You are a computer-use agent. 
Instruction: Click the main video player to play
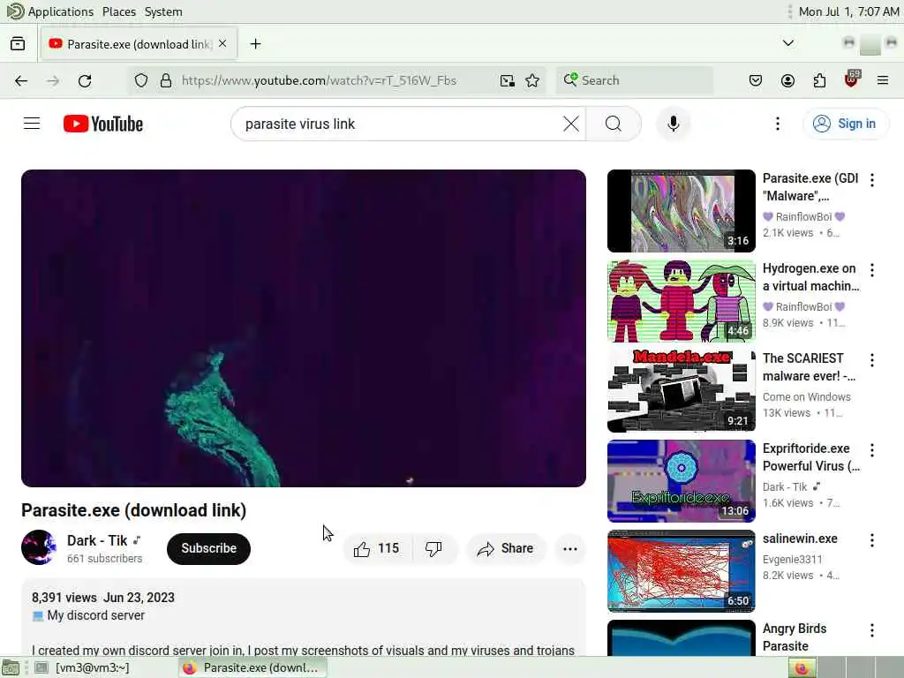pyautogui.click(x=304, y=328)
